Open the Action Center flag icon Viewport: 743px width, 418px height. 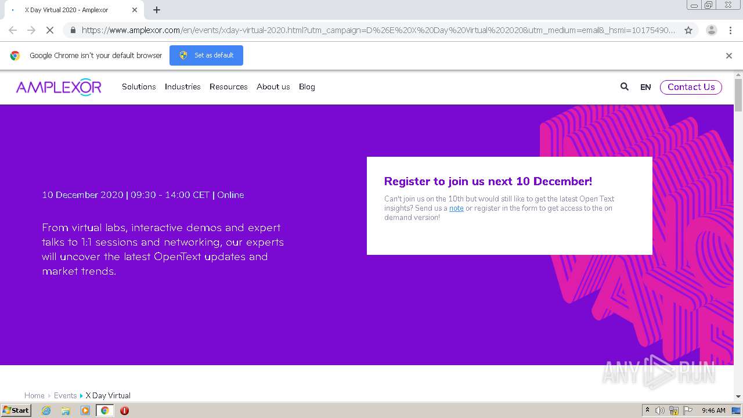(x=688, y=410)
